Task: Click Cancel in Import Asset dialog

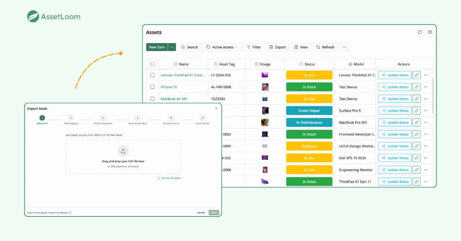Action: (x=201, y=212)
